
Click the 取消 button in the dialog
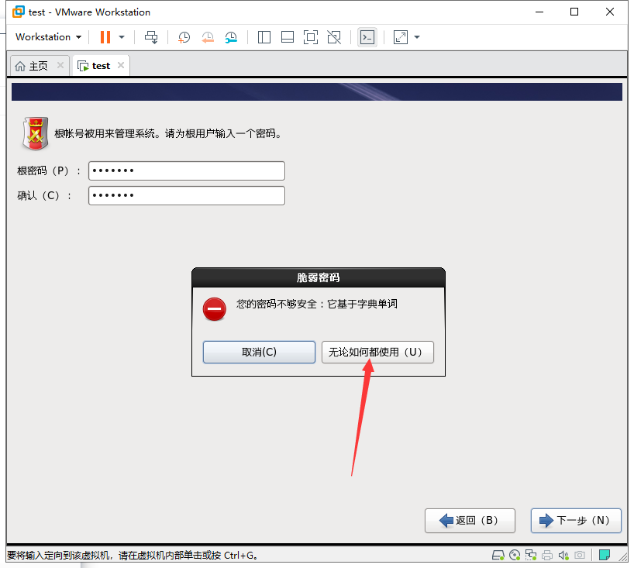pos(259,352)
